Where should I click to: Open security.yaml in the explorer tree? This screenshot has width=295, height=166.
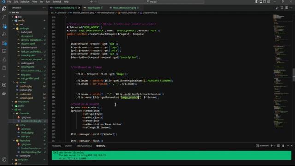tap(28, 67)
